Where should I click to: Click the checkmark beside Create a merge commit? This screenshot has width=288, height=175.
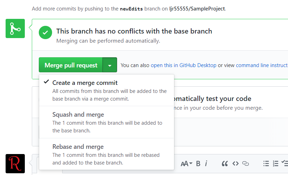[x=46, y=82]
